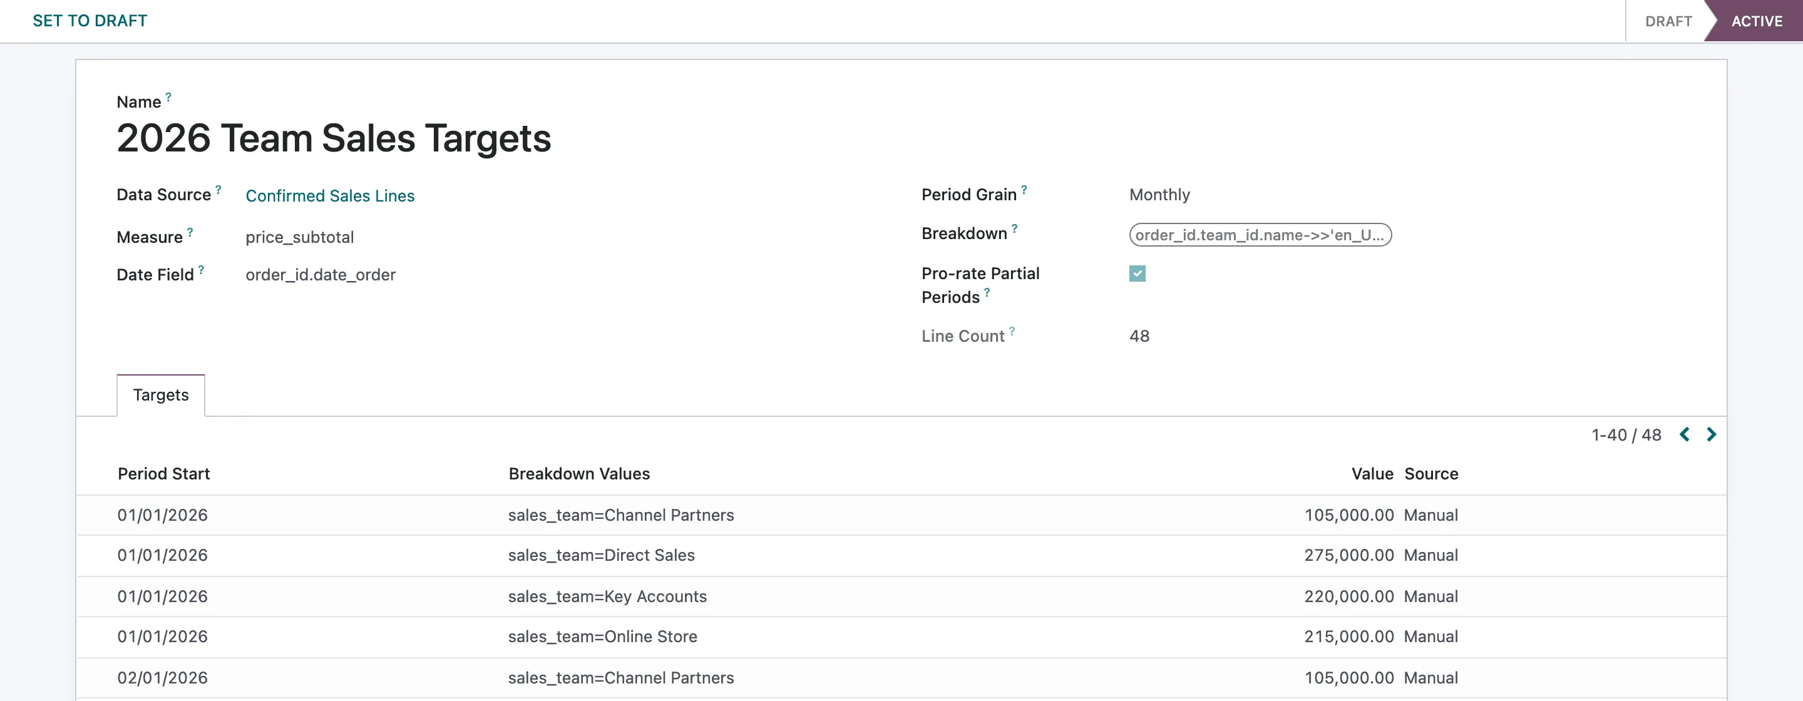Open sales_team=Direct Sales target row
Viewport: 1803px width, 701px height.
click(901, 556)
